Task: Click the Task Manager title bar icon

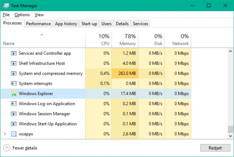Action: [6, 6]
